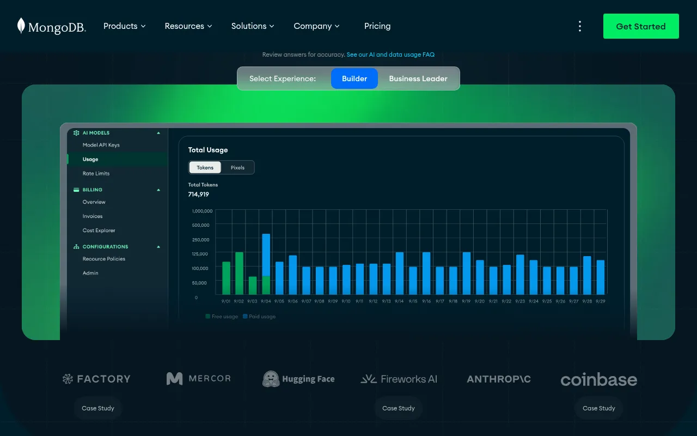Click the Factory logo
697x436 pixels.
pos(96,379)
